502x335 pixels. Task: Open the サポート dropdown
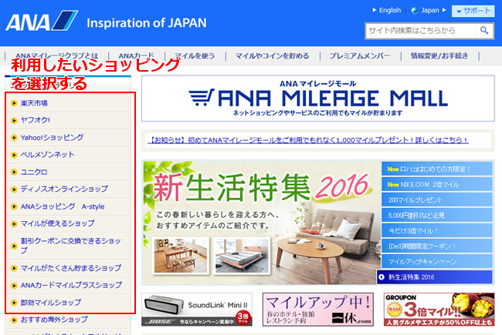pos(473,11)
